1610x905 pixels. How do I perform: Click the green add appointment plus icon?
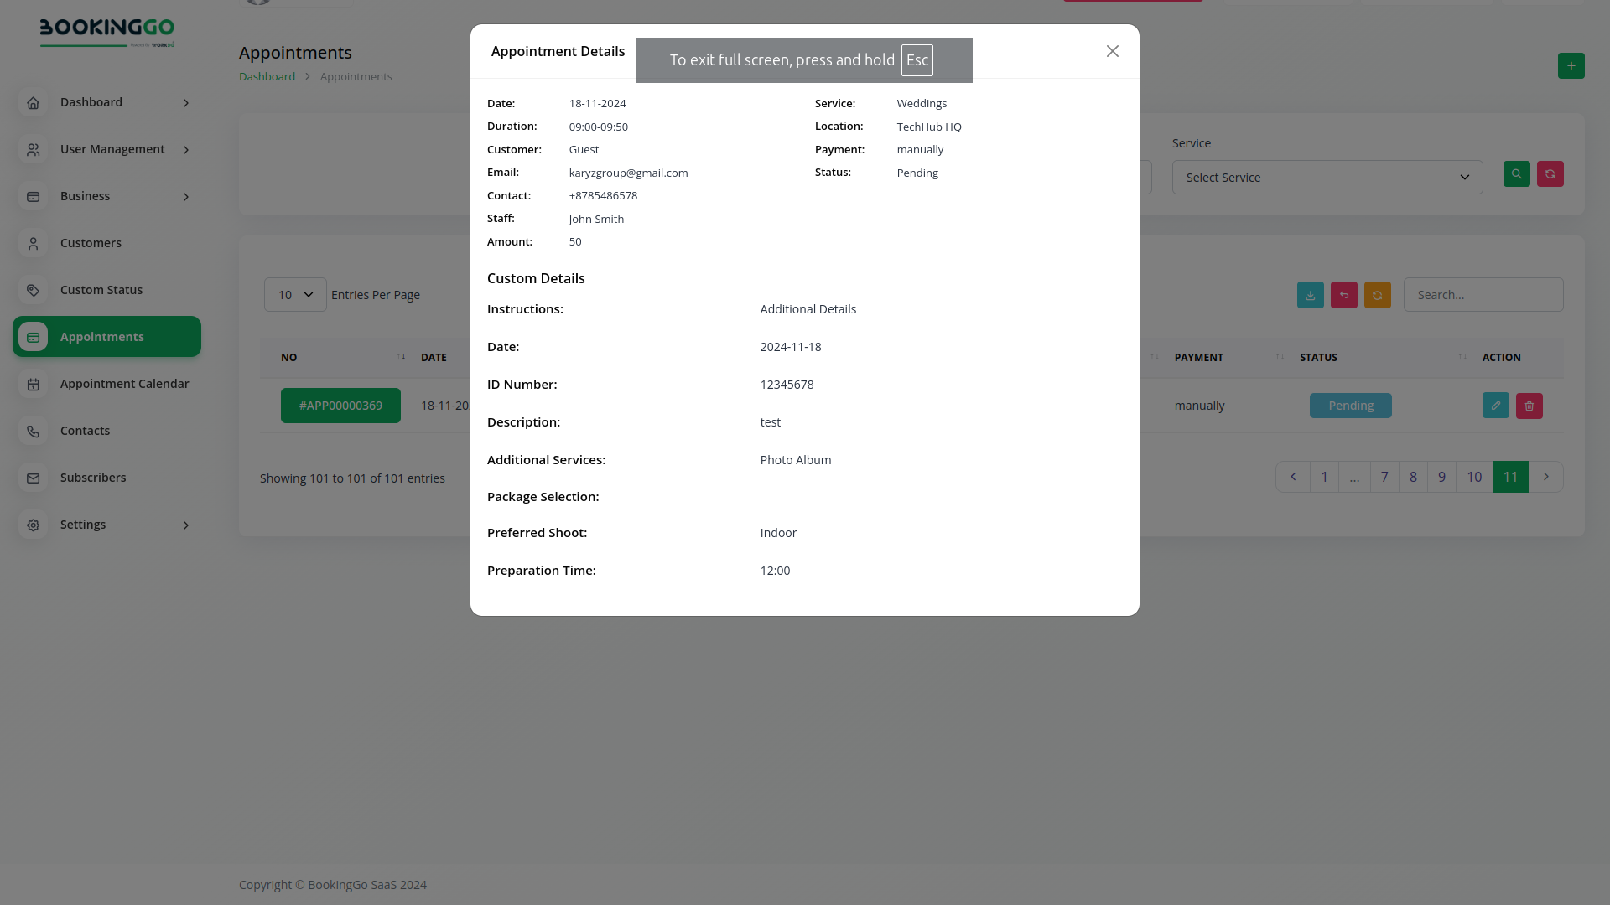coord(1571,65)
